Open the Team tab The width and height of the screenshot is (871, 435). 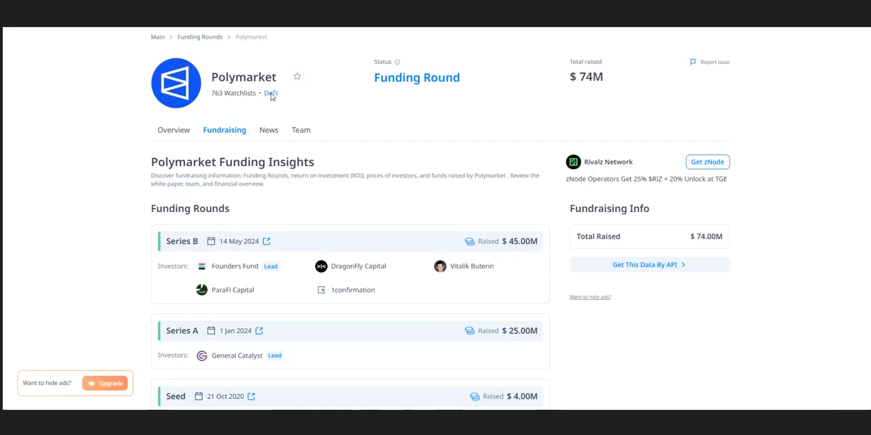(301, 130)
